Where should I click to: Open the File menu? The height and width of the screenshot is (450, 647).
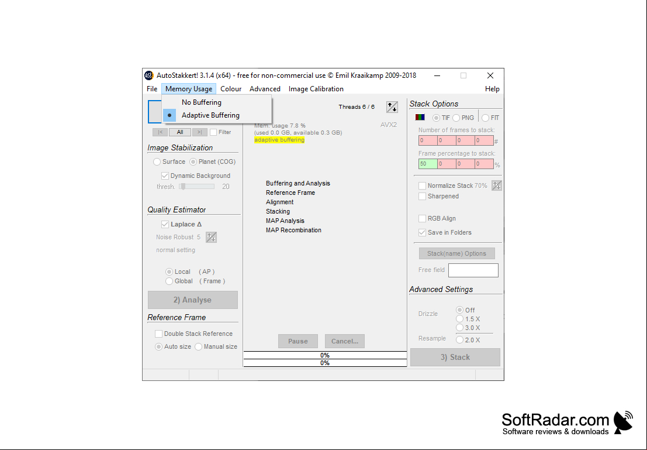coord(152,89)
